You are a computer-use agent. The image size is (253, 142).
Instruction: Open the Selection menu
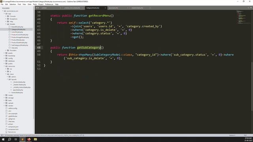pos(13,4)
